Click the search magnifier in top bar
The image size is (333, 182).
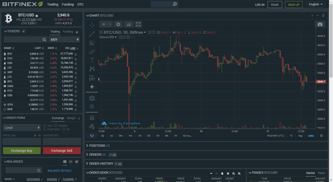(175, 4)
